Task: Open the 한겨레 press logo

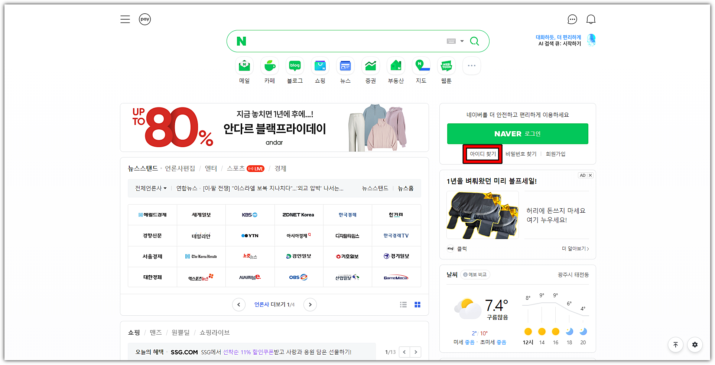Action: pos(396,215)
